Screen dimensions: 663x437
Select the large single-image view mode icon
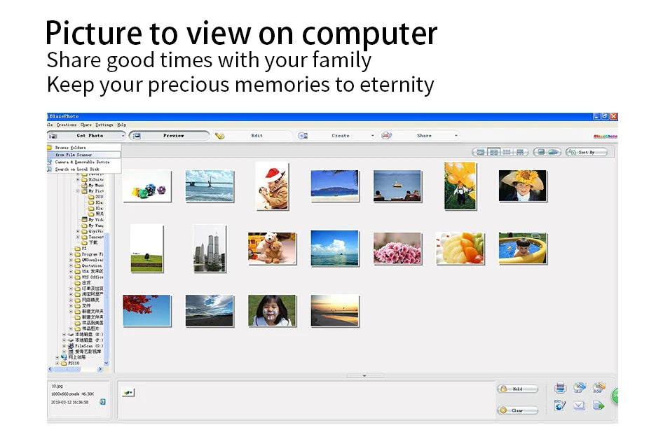tap(480, 152)
